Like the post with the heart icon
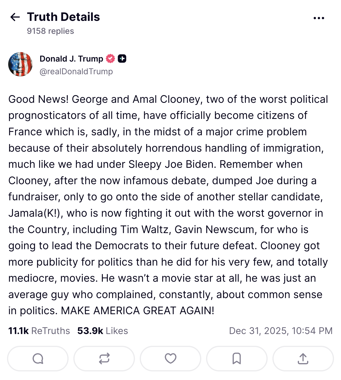Screen dimensions: 341x380 tap(170, 359)
